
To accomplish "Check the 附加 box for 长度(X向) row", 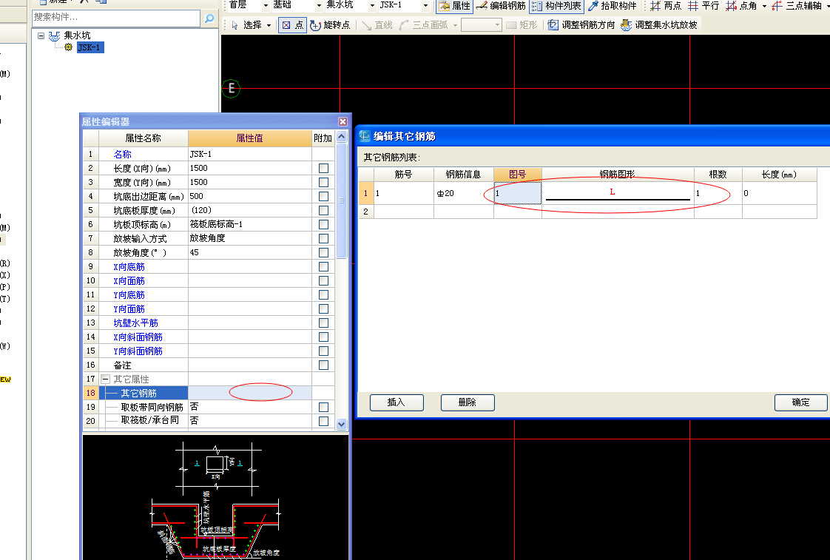I will (323, 169).
